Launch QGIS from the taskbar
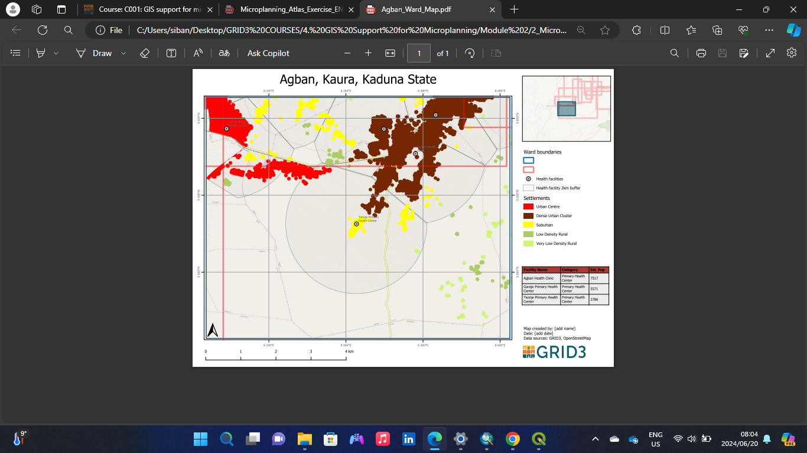The height and width of the screenshot is (453, 807). point(539,439)
